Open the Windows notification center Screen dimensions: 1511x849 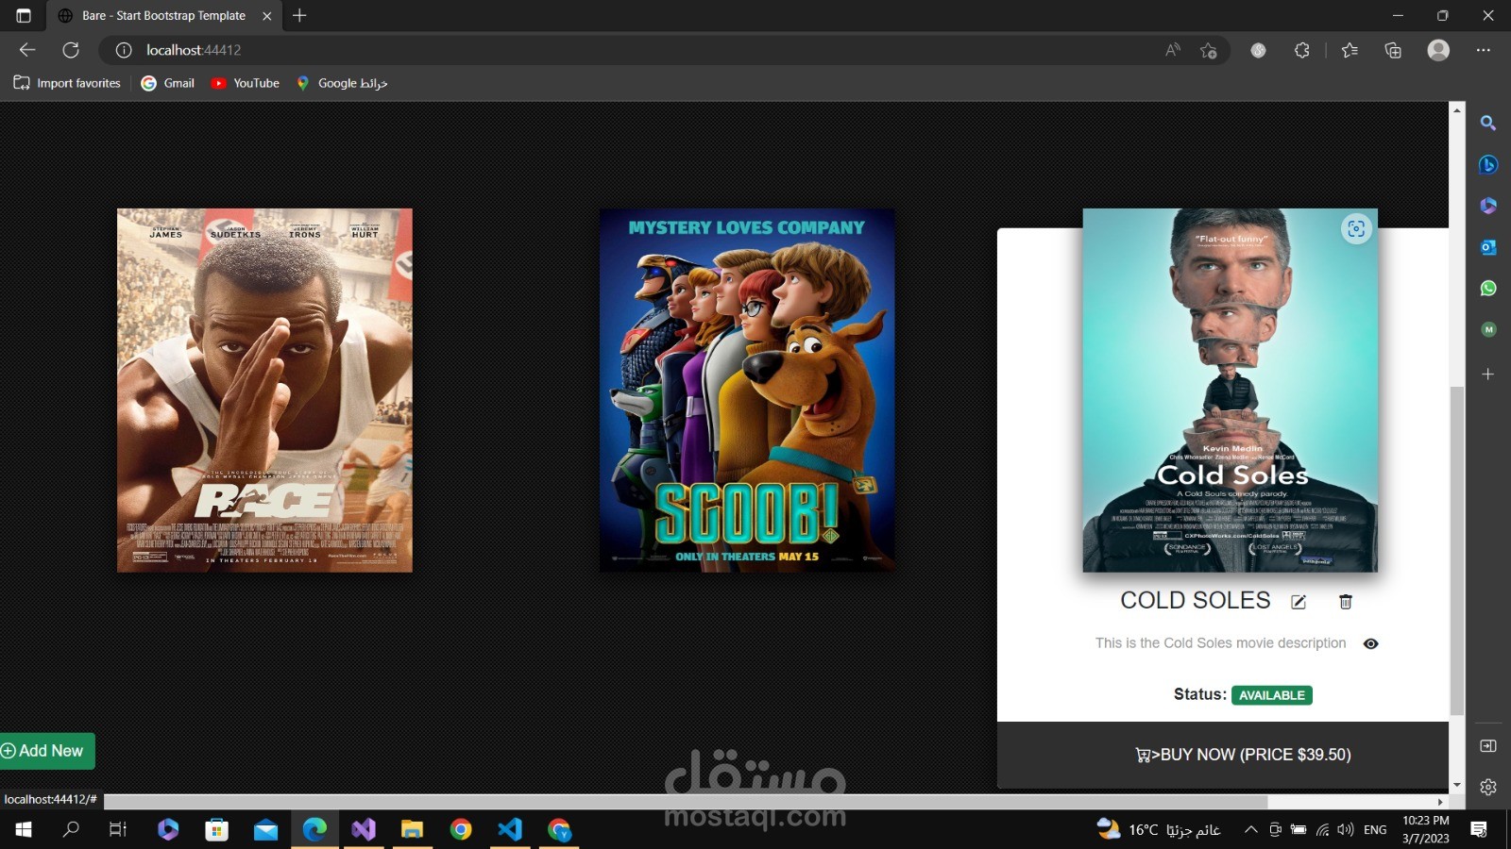tap(1479, 830)
